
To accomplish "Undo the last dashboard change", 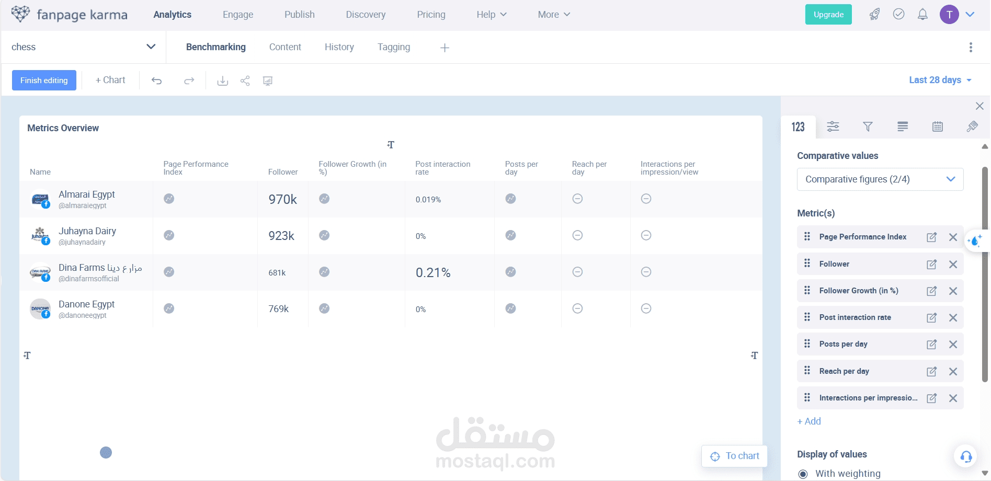I will 157,81.
